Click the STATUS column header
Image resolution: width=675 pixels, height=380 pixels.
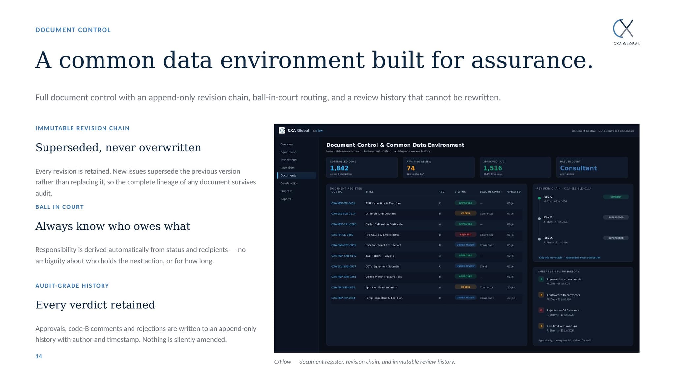coord(460,192)
